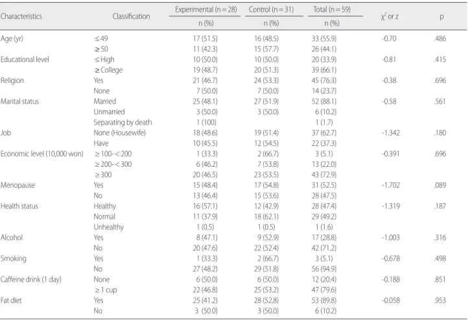Click experimental value '1 (100)'
The image size is (468, 320).
(206, 122)
